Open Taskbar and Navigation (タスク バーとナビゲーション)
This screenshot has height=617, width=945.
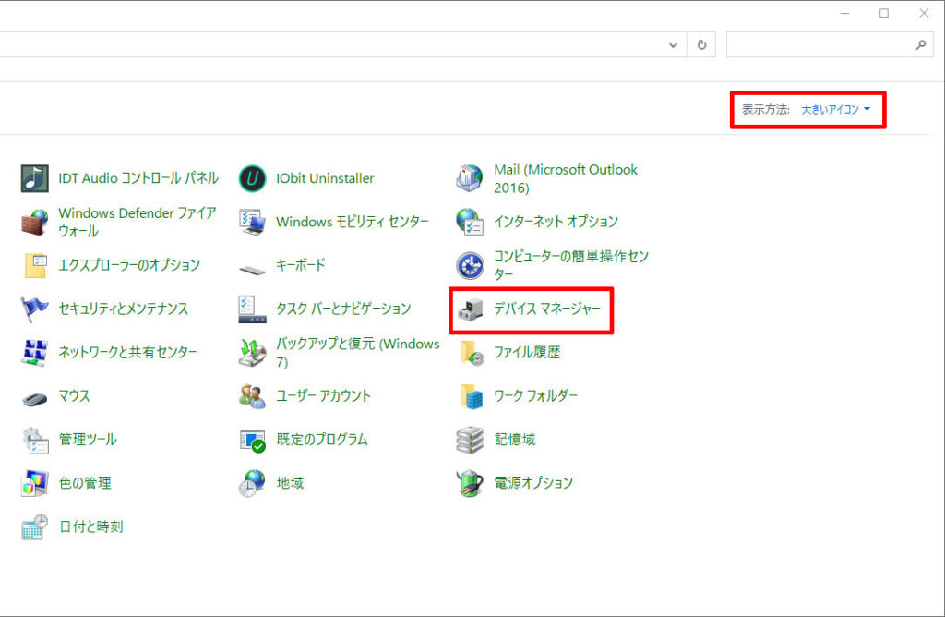pos(343,308)
